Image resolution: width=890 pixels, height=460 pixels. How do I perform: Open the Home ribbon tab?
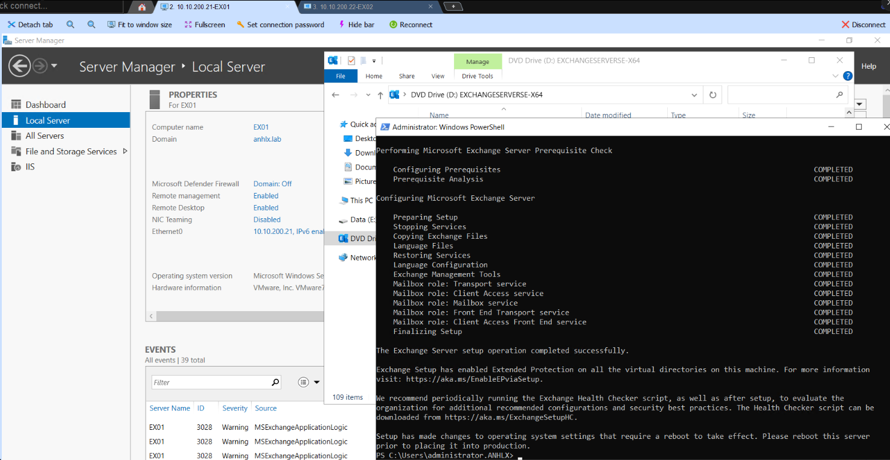click(374, 76)
